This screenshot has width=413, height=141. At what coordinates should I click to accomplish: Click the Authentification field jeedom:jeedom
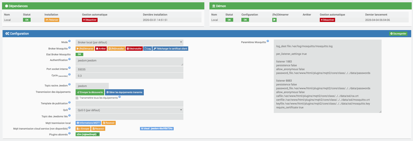129,61
